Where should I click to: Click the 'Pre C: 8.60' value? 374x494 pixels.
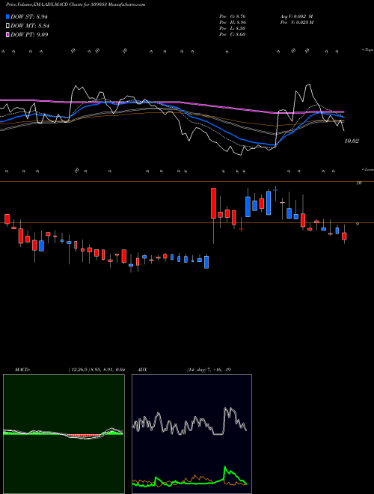click(x=233, y=34)
